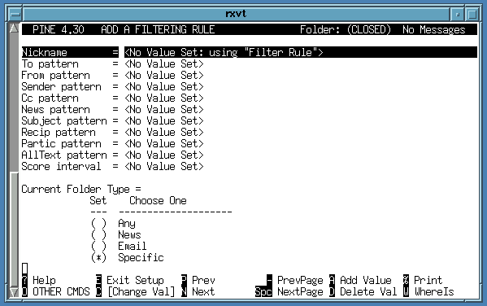Click the PINE 4.30 version text
The height and width of the screenshot is (306, 487).
click(x=59, y=29)
